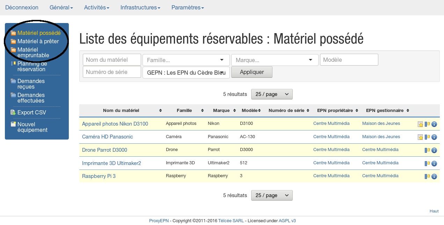Click the star icon on Appareil photos Nikon row
The image size is (444, 225).
tap(420, 124)
